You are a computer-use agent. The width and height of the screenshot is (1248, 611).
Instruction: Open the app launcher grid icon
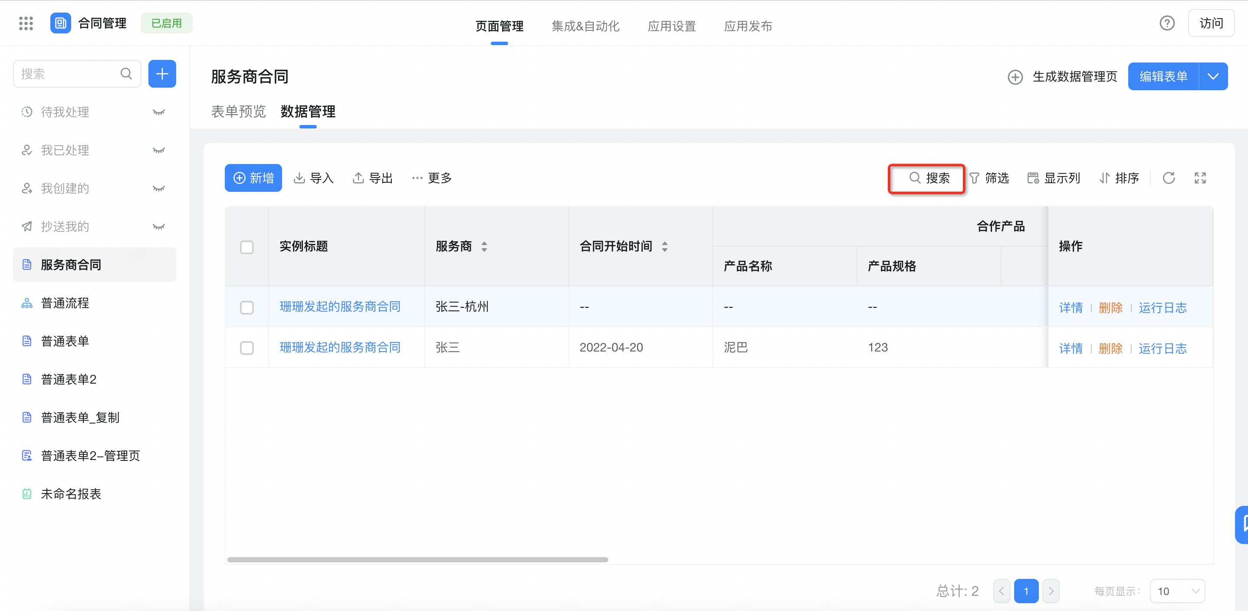[x=26, y=23]
